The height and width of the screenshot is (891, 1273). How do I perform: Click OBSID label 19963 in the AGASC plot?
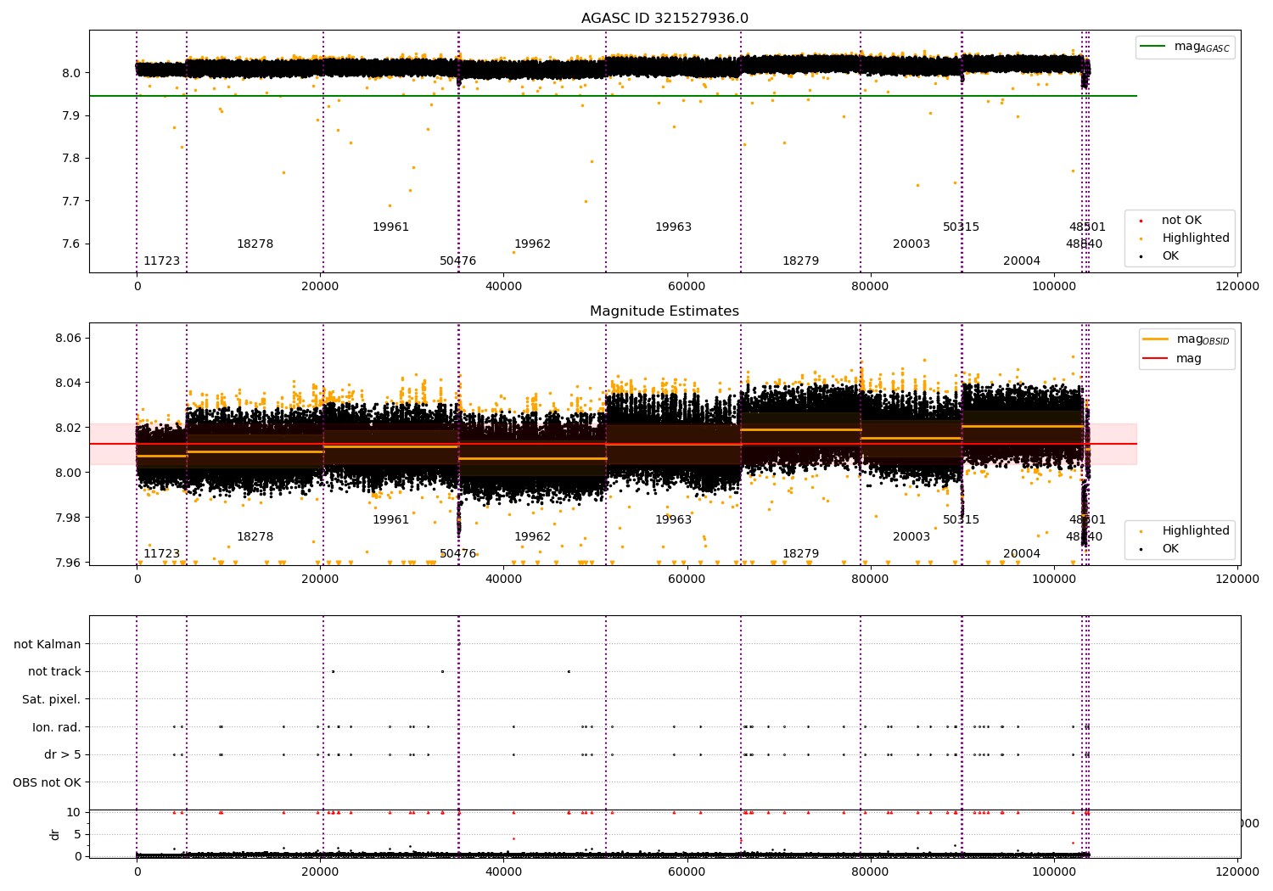point(673,227)
